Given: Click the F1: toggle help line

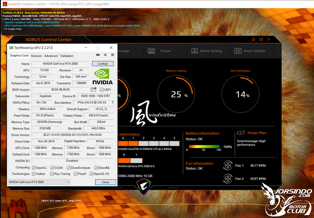Looking at the screenshot, I should [x=12, y=29].
